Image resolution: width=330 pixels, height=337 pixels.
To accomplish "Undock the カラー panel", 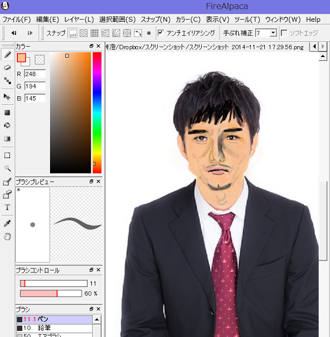I will pyautogui.click(x=91, y=46).
